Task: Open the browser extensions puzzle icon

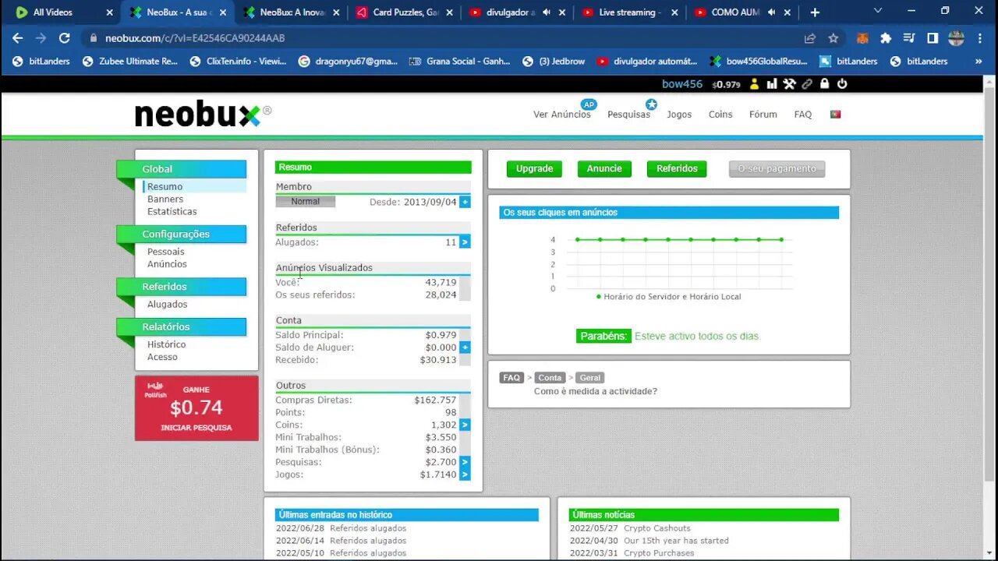Action: click(886, 38)
